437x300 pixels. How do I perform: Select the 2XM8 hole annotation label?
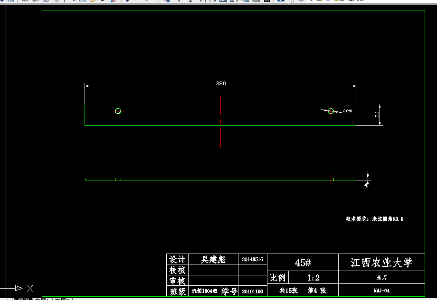point(348,111)
